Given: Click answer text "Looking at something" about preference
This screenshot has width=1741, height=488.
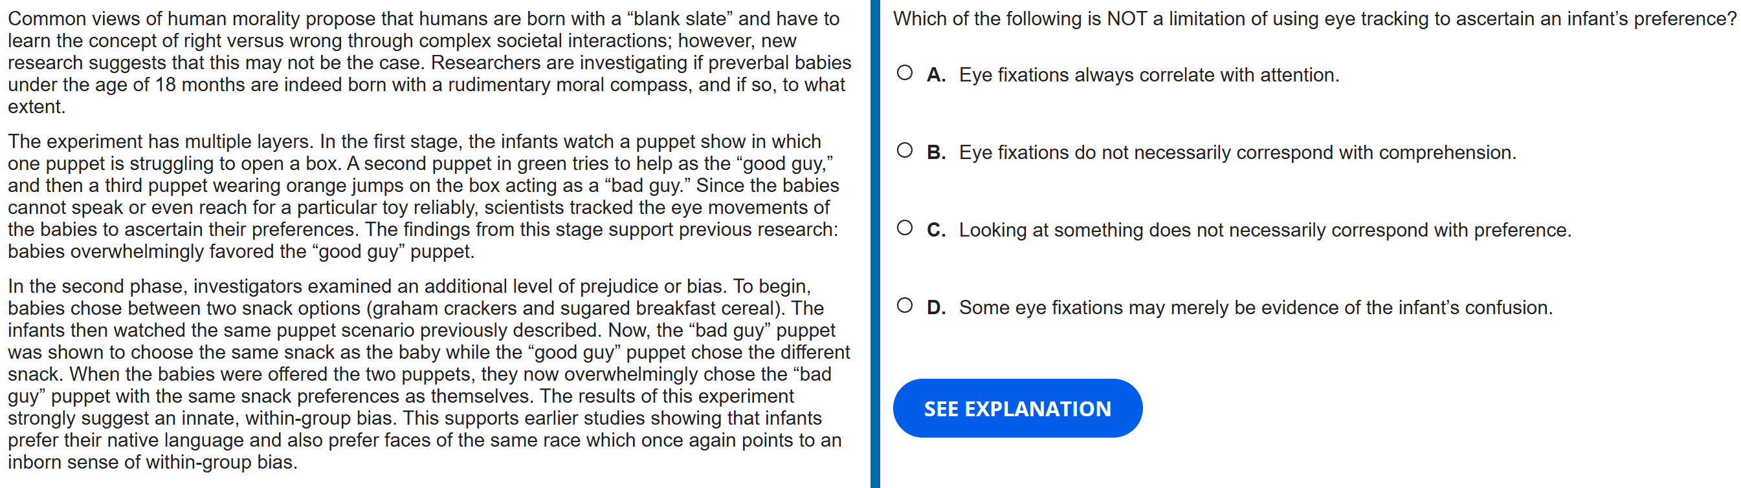Looking at the screenshot, I should [1265, 230].
